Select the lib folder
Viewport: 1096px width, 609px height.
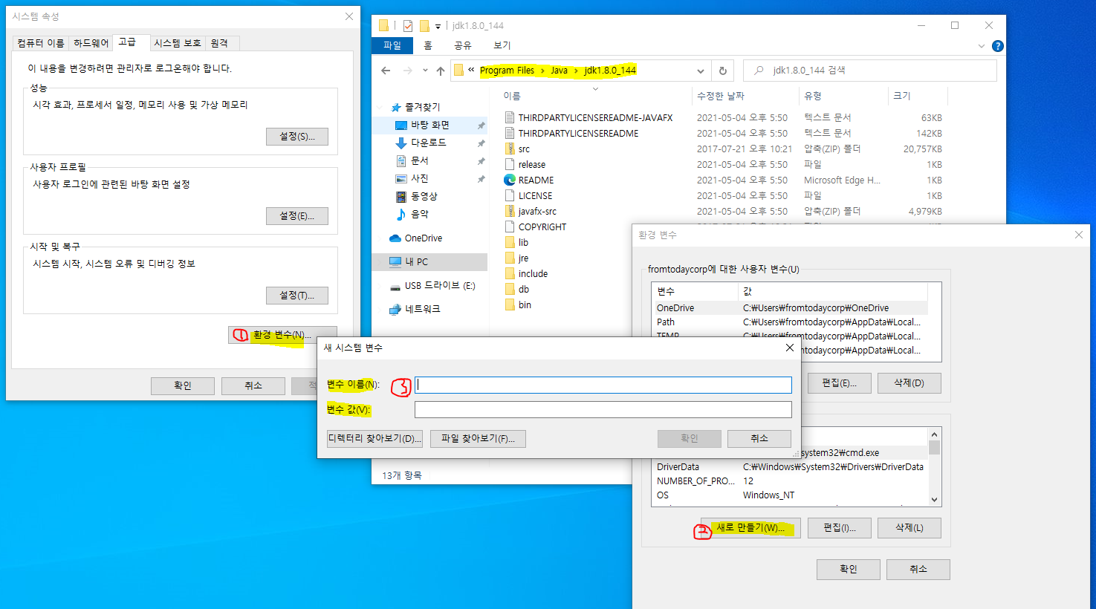coord(523,243)
